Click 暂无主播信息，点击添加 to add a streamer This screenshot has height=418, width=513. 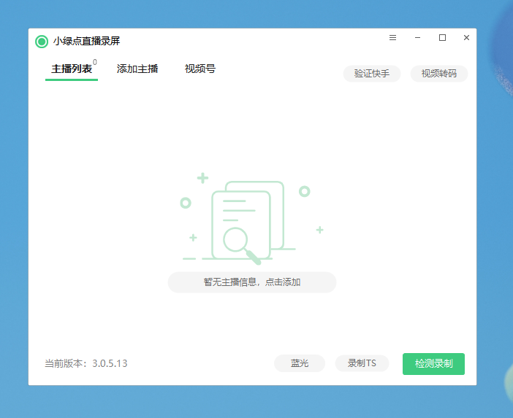click(x=252, y=282)
